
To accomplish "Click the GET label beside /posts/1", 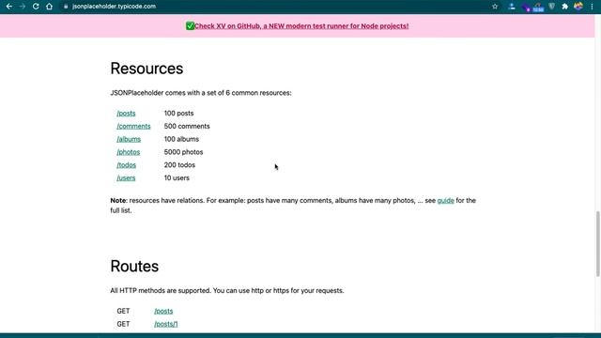I will tap(123, 324).
